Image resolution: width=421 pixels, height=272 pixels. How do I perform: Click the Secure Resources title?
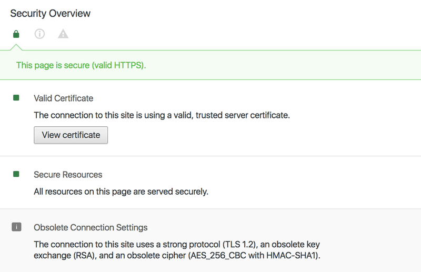[x=68, y=175]
